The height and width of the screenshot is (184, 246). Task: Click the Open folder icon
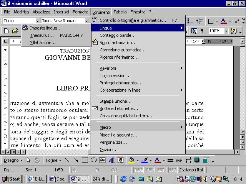(x=15, y=31)
